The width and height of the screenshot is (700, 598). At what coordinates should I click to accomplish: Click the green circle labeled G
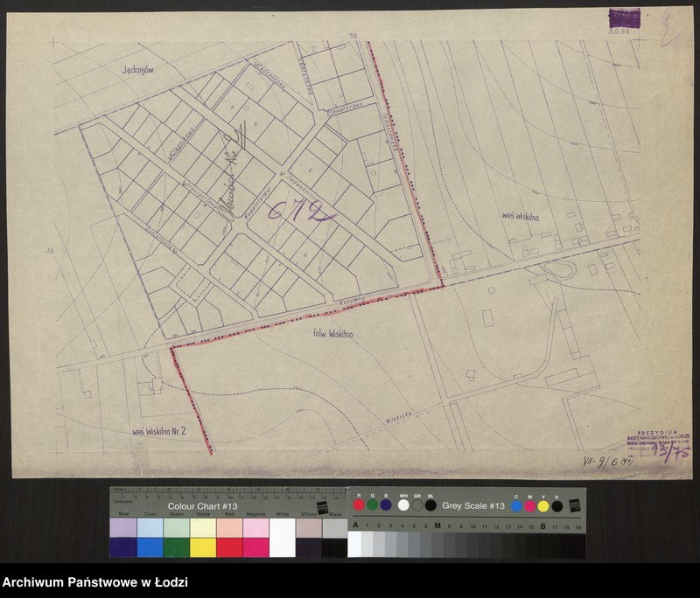tap(372, 505)
